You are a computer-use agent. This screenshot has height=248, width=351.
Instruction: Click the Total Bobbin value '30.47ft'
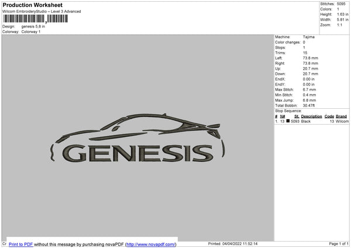[x=309, y=105]
